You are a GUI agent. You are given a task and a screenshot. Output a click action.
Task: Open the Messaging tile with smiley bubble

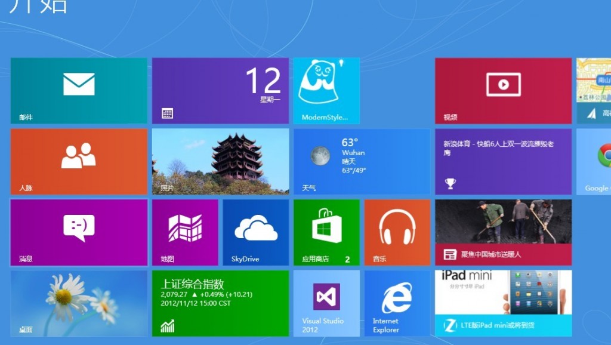[x=79, y=232]
